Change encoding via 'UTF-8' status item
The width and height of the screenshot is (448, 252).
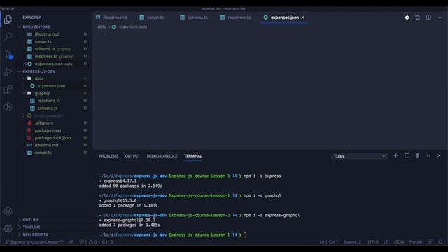click(x=372, y=241)
